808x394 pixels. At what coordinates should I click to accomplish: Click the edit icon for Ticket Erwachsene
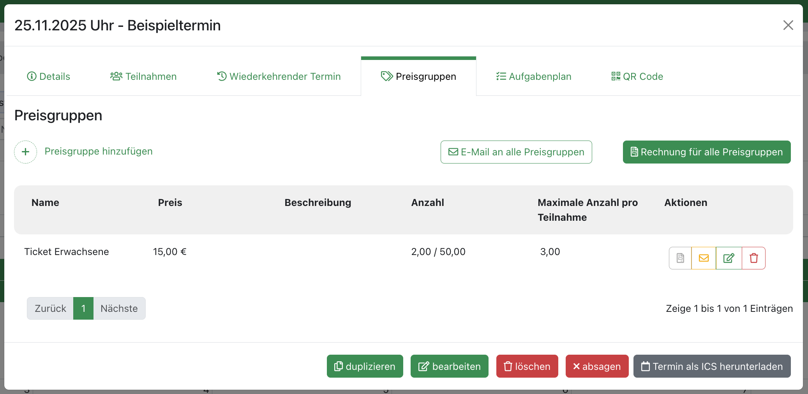pos(729,258)
